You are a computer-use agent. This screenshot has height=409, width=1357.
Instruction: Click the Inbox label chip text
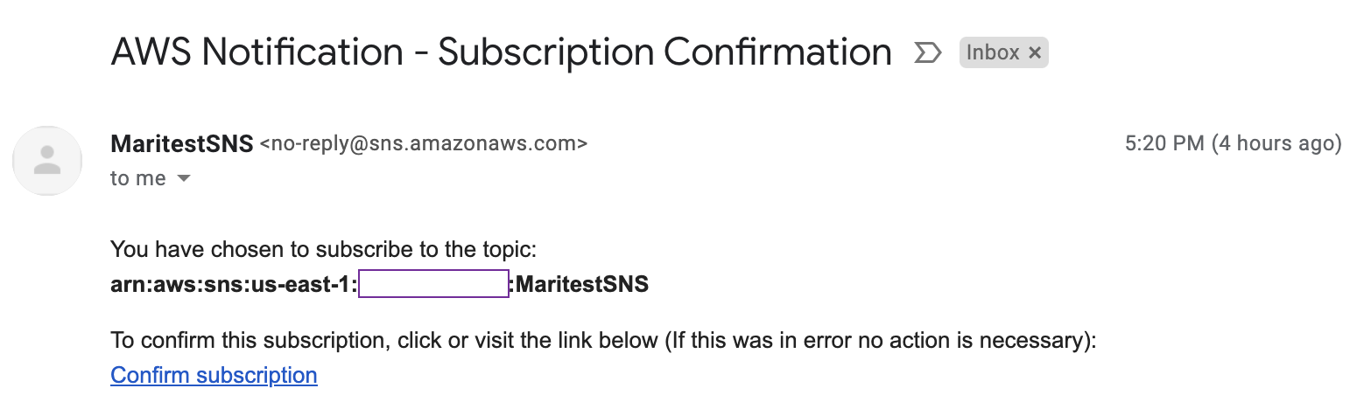(x=992, y=53)
